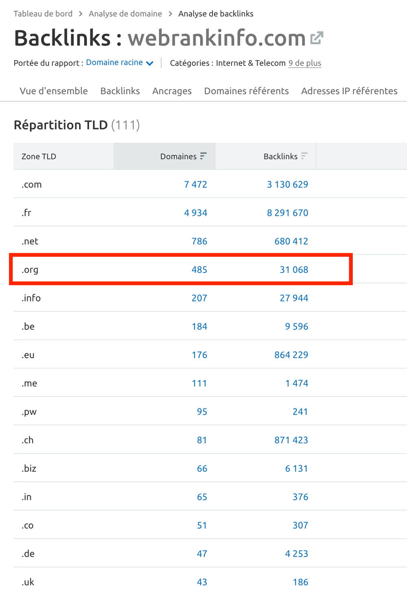View 864 229 backlinks from .eu
Screen dimensions: 407x595
pos(291,355)
